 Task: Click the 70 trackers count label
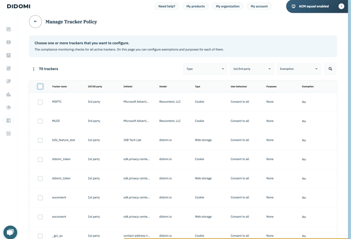pyautogui.click(x=48, y=69)
